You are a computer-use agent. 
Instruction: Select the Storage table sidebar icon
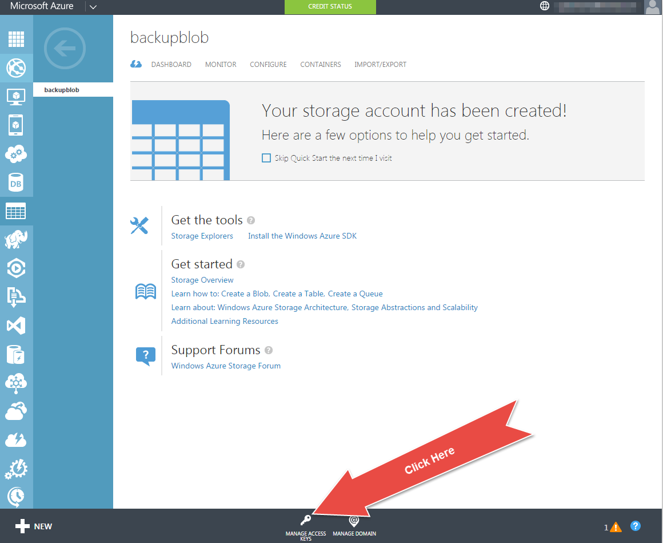[x=16, y=211]
